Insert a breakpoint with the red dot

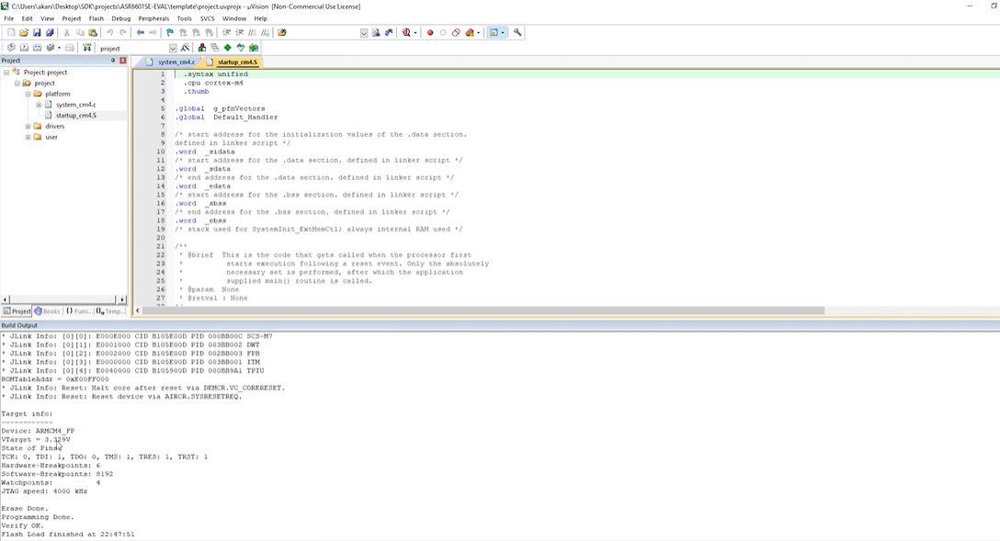tap(430, 32)
